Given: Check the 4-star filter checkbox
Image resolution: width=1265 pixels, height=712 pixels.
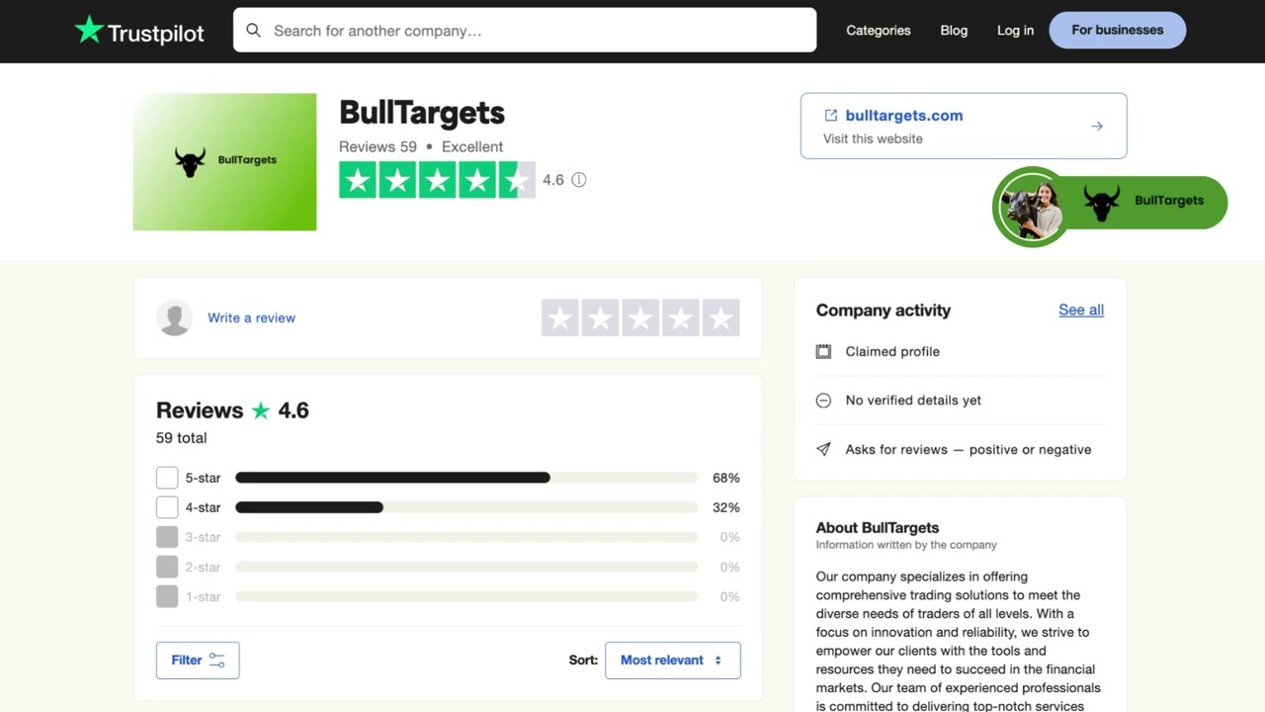Looking at the screenshot, I should tap(167, 507).
